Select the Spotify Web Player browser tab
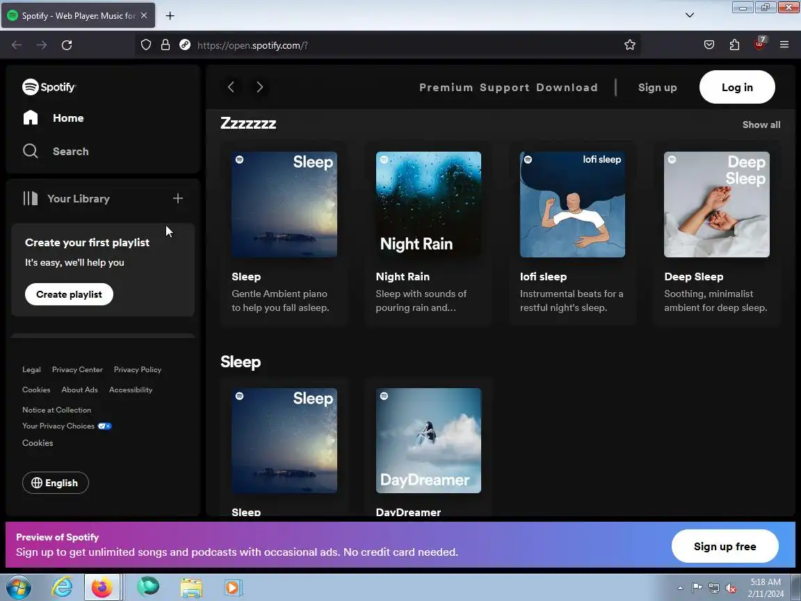 78,16
